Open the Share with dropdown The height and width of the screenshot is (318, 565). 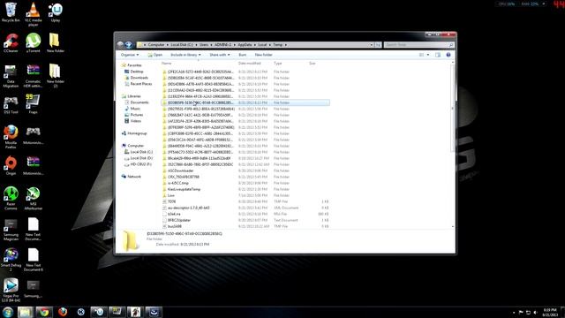[220, 55]
